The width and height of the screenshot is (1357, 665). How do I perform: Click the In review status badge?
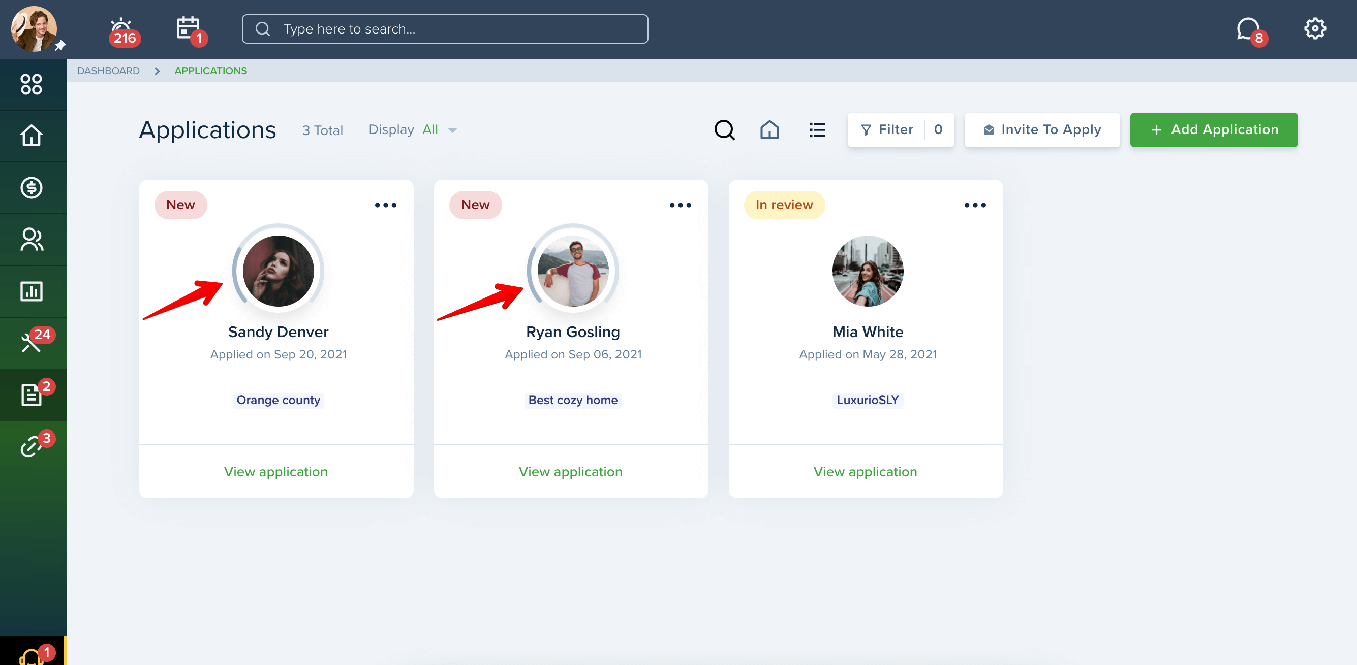[784, 205]
